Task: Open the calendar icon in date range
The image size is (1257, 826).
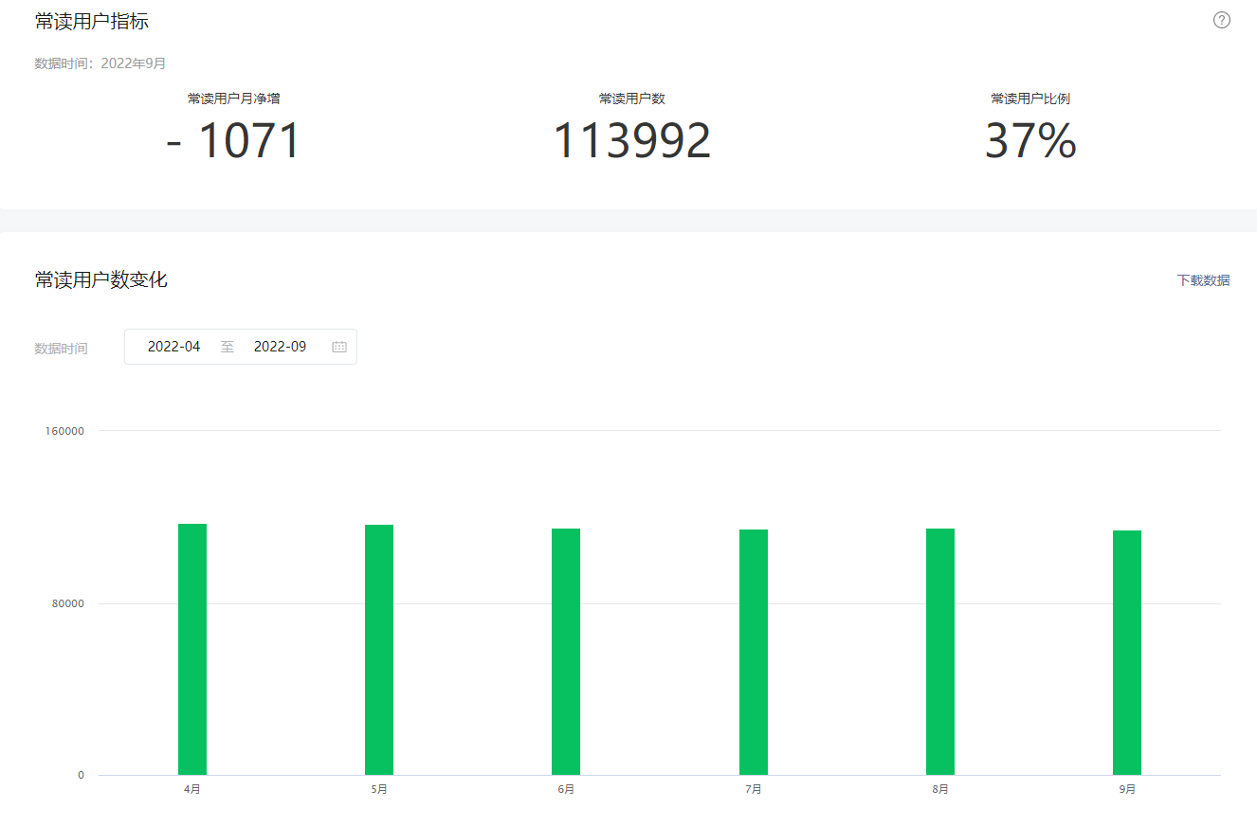Action: tap(339, 347)
